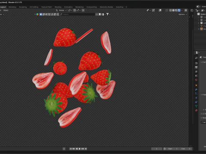Open the viewport gizmo dropdown

tap(148, 10)
